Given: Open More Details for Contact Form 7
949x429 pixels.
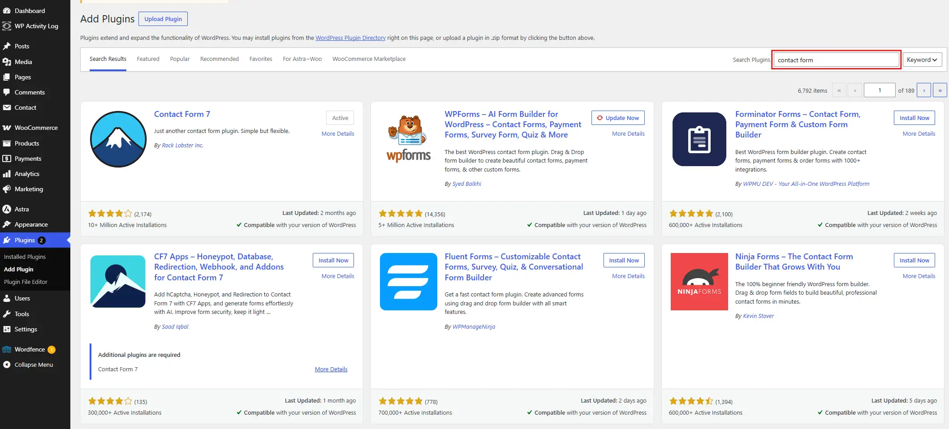Looking at the screenshot, I should click(x=338, y=134).
